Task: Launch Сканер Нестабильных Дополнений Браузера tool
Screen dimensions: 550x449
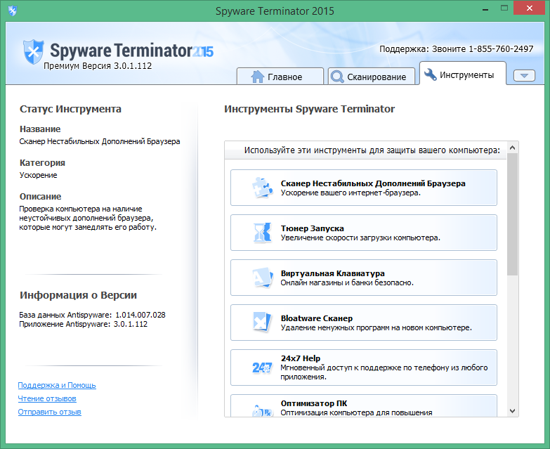Action: pos(364,188)
